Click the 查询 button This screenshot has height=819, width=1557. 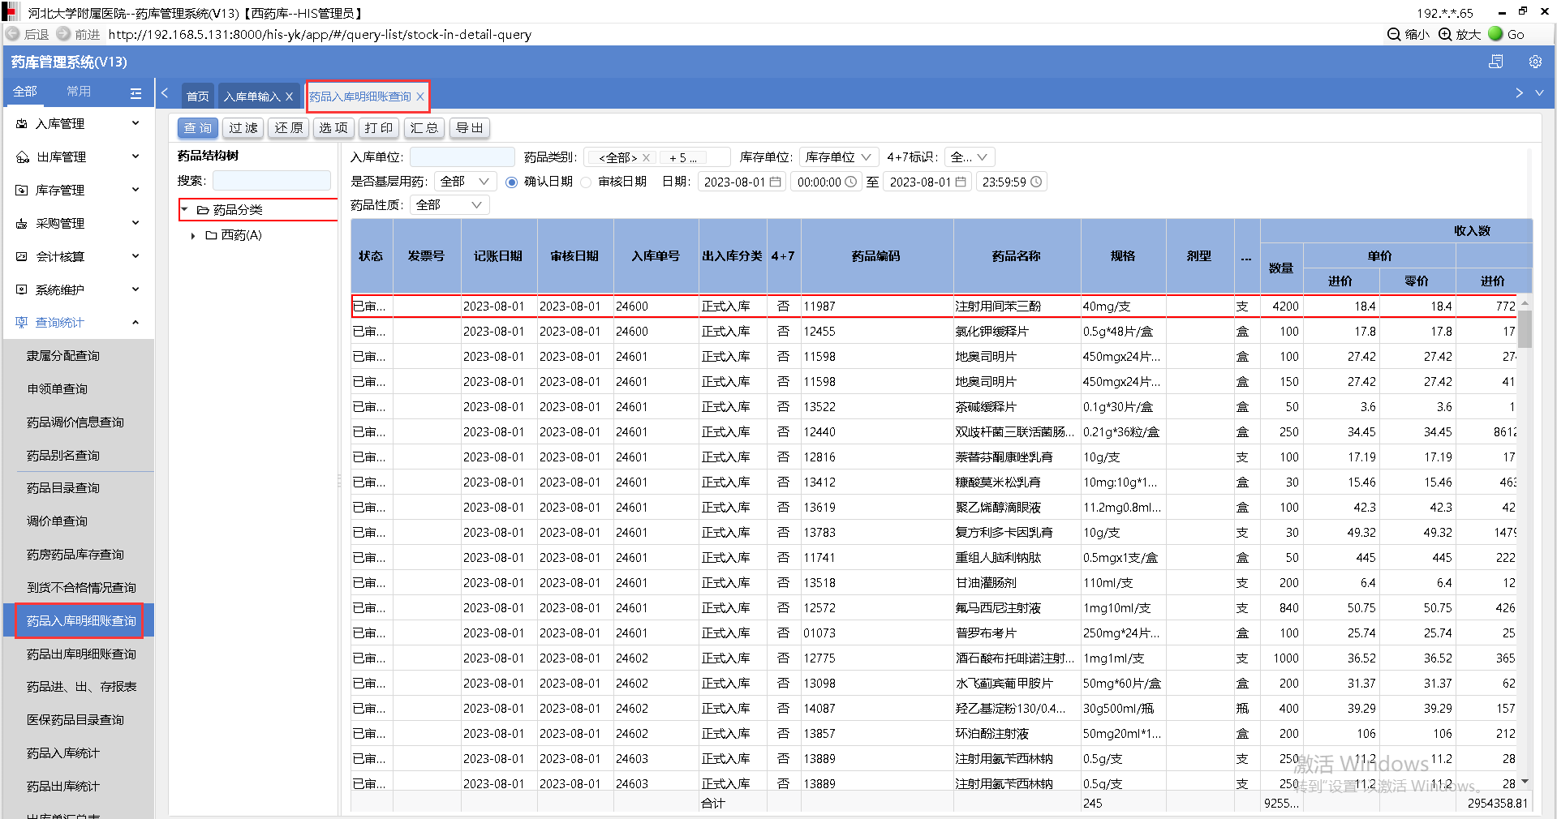[x=197, y=128]
